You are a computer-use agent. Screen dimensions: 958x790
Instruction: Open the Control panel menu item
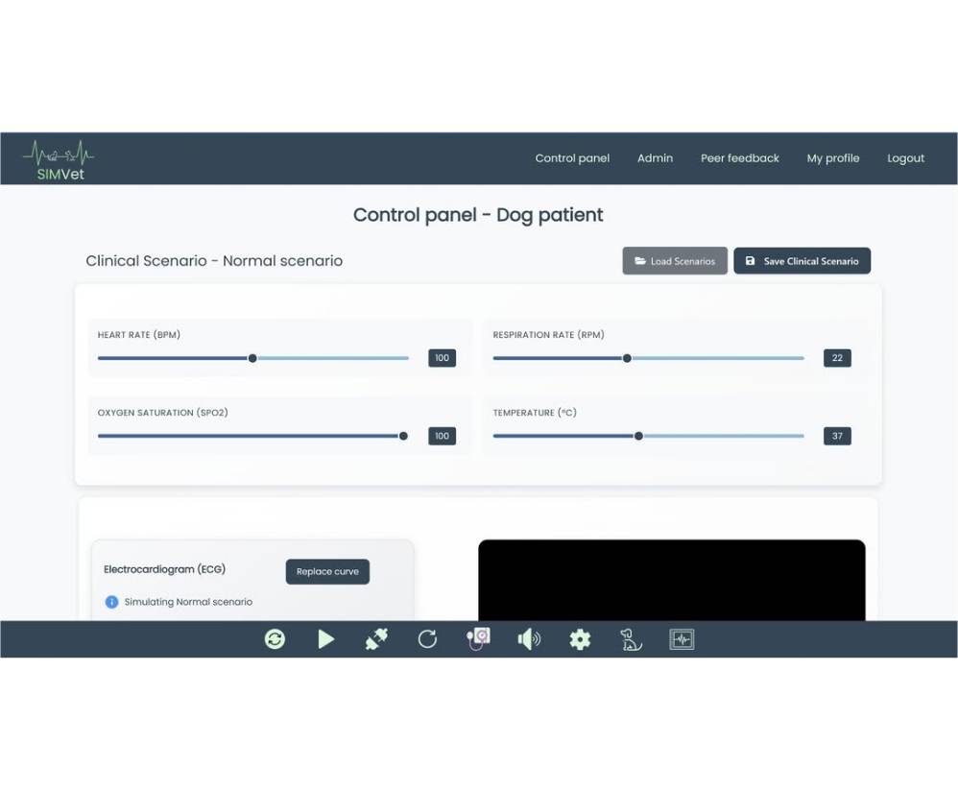pyautogui.click(x=572, y=158)
